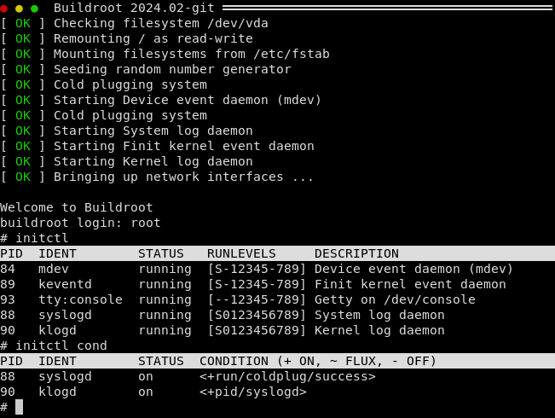The width and height of the screenshot is (555, 418).
Task: Click the '# initctl cond' command line
Action: click(x=54, y=345)
